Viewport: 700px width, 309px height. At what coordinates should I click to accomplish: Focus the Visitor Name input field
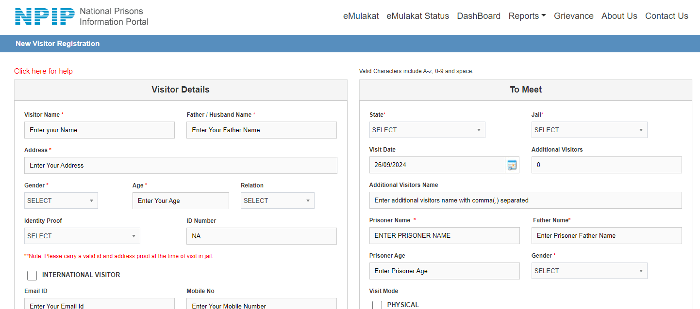[x=99, y=130]
